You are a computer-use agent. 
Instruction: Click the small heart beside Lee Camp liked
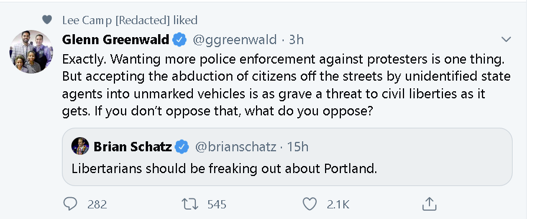click(x=47, y=20)
